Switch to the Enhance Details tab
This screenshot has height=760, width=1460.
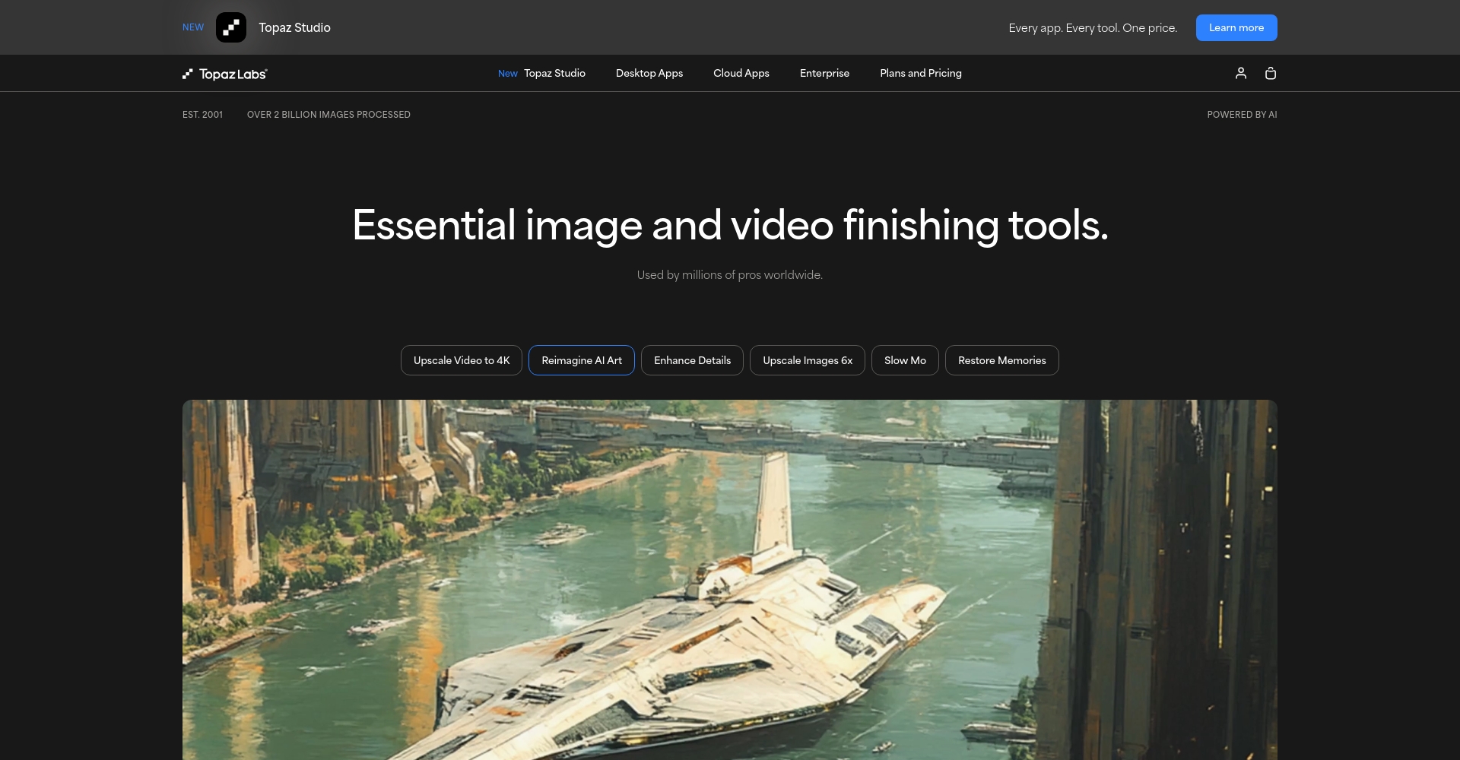(692, 360)
